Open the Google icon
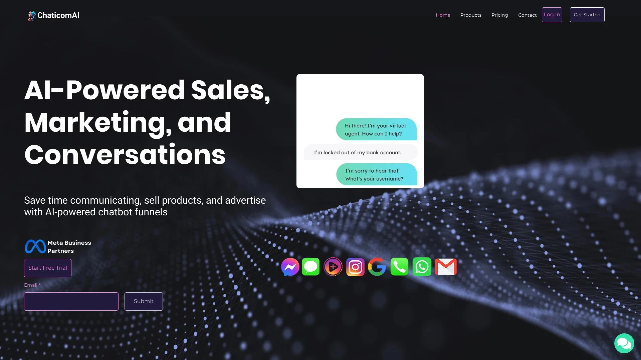 click(x=377, y=267)
